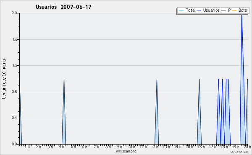Screen dimensions: 252x155
Task: Click the '3 h' x-axis label
Action: click(50, 147)
